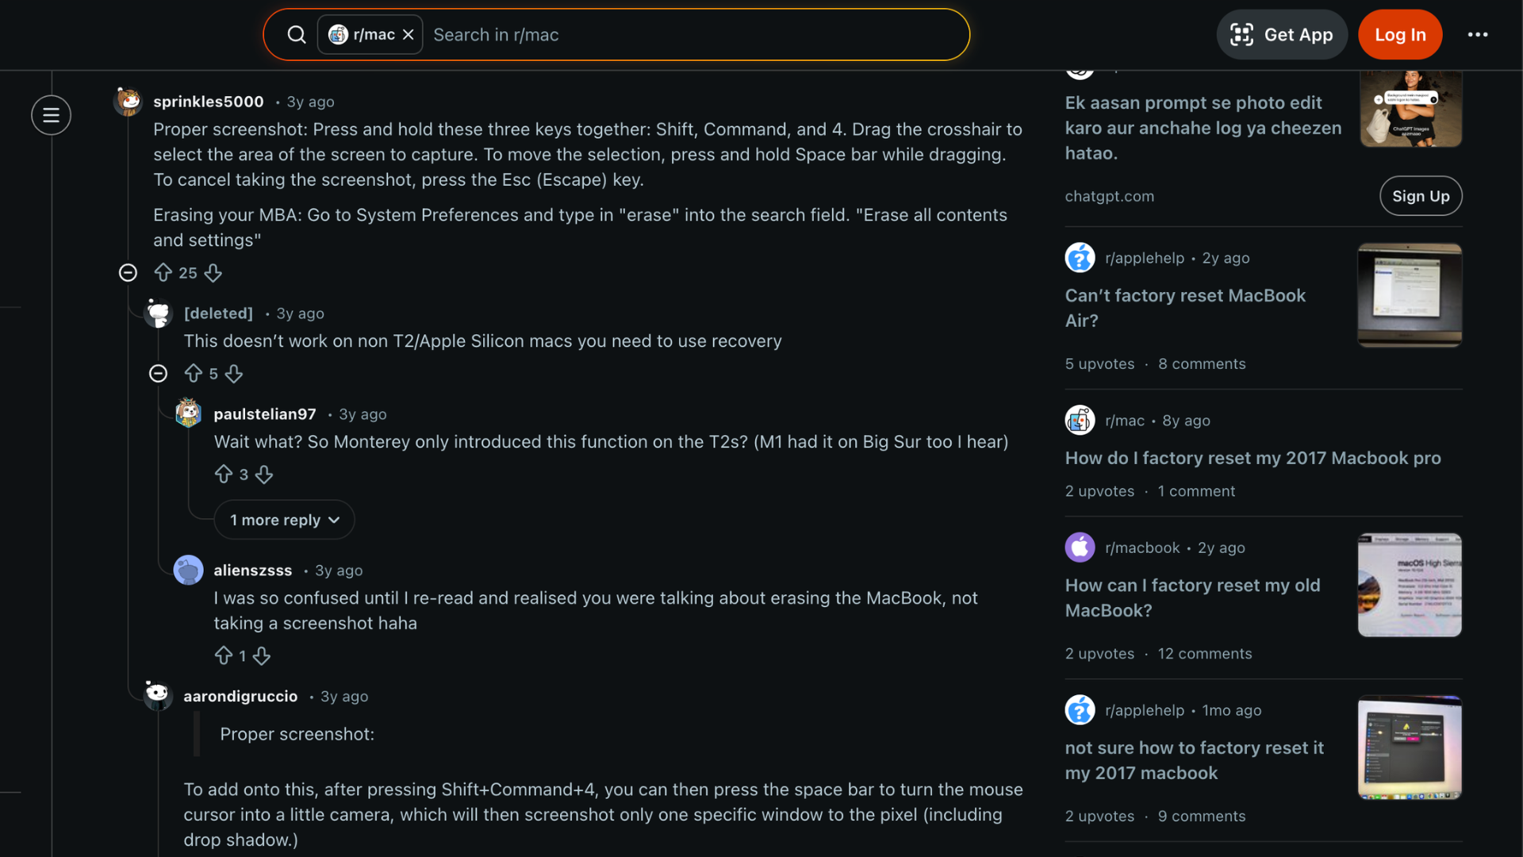This screenshot has width=1523, height=857.
Task: Click sprinkles5000's avatar icon
Action: click(x=128, y=102)
